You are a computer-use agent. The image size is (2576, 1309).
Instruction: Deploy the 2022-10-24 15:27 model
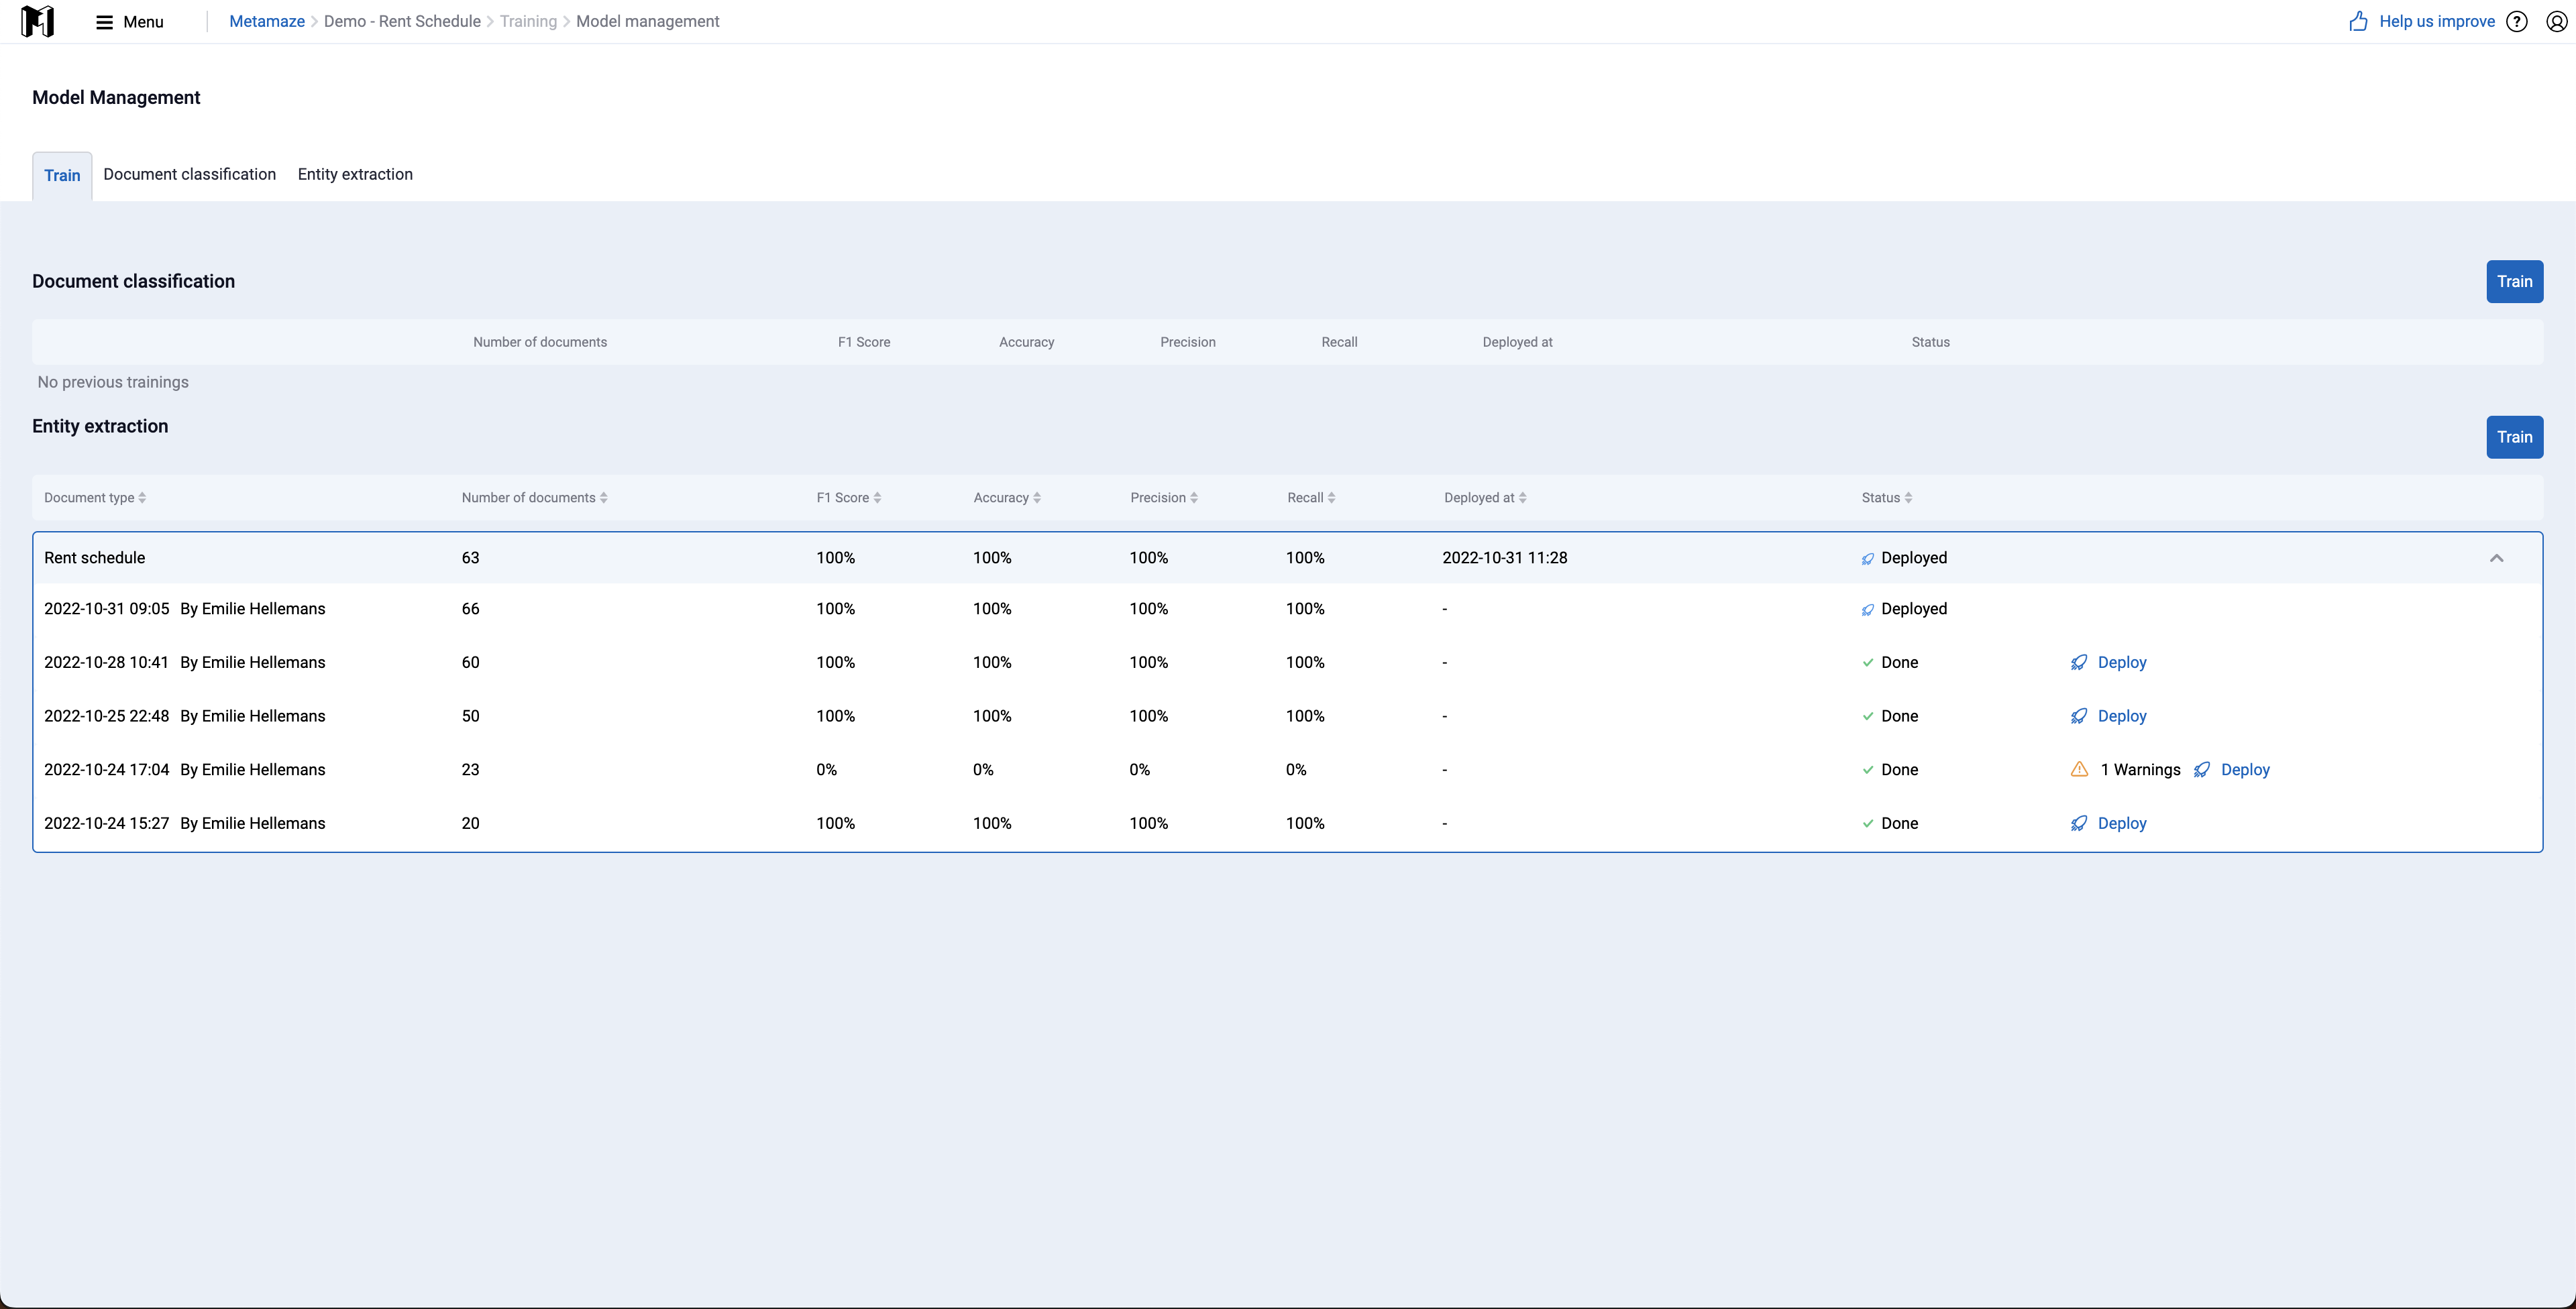click(2122, 823)
